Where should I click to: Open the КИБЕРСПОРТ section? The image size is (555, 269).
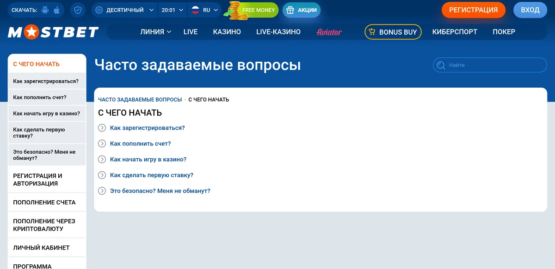455,32
